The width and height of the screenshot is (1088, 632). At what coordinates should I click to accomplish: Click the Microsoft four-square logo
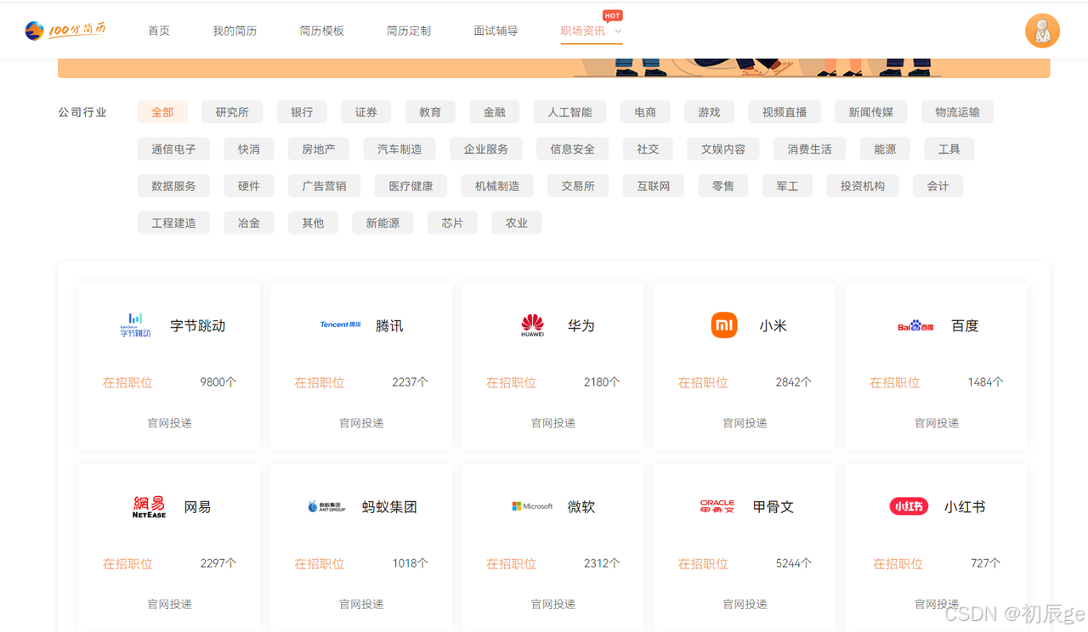[532, 506]
